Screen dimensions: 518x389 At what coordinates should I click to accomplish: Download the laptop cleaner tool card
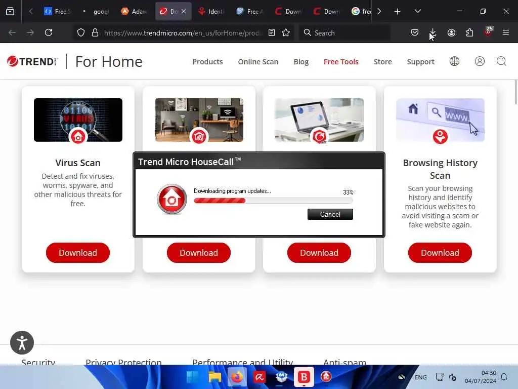[x=319, y=253]
